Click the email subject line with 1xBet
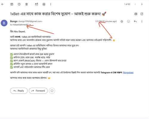 (x=58, y=14)
